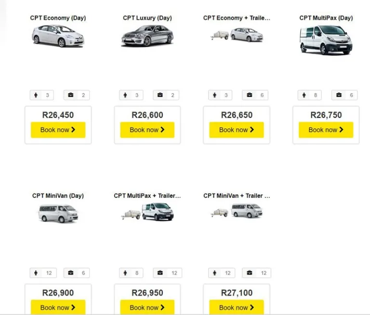The width and height of the screenshot is (370, 315).
Task: Click luggage icon under CPT MultiPax (Day)
Action: point(339,95)
